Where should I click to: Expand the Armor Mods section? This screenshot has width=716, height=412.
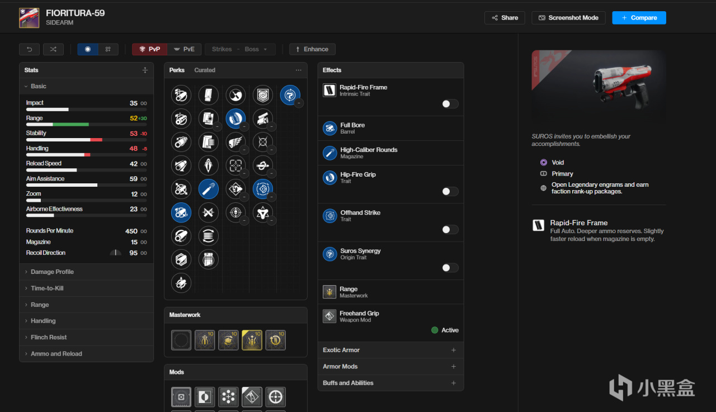[390, 366]
